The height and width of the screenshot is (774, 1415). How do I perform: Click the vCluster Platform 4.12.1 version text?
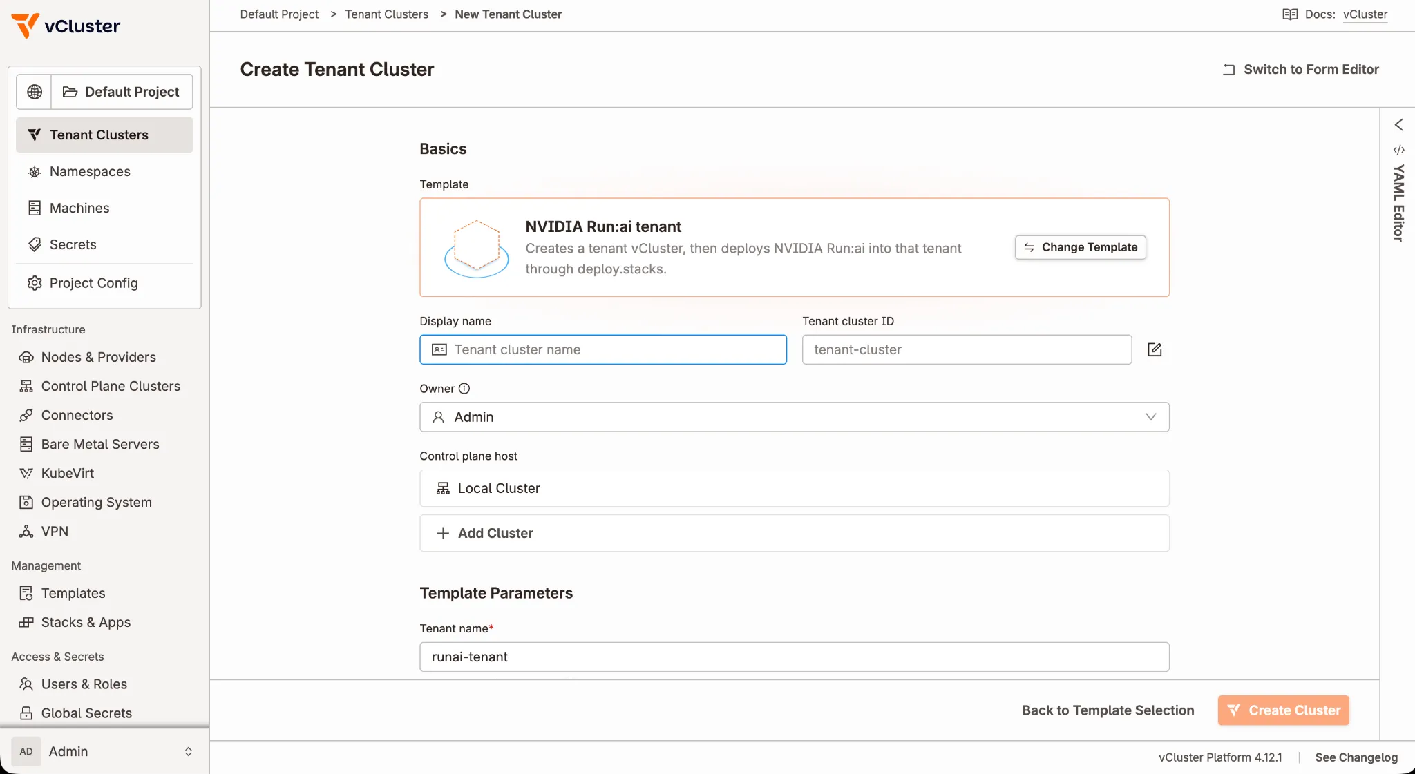coord(1220,757)
